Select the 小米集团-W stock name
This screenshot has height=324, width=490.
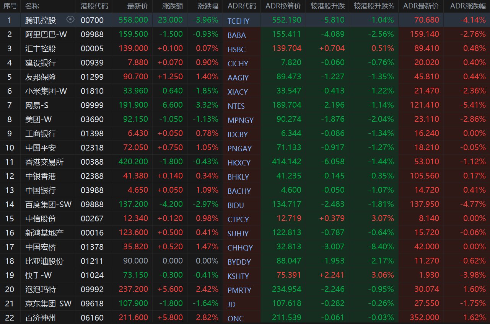point(46,91)
